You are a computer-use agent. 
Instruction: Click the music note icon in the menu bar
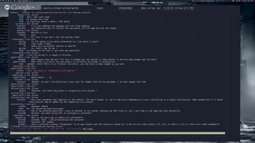pyautogui.click(x=193, y=1)
